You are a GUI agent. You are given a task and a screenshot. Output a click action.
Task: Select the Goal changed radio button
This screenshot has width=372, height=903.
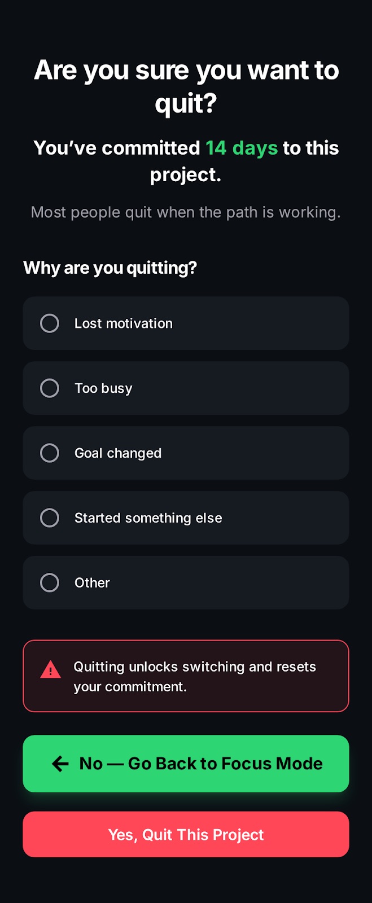click(50, 453)
